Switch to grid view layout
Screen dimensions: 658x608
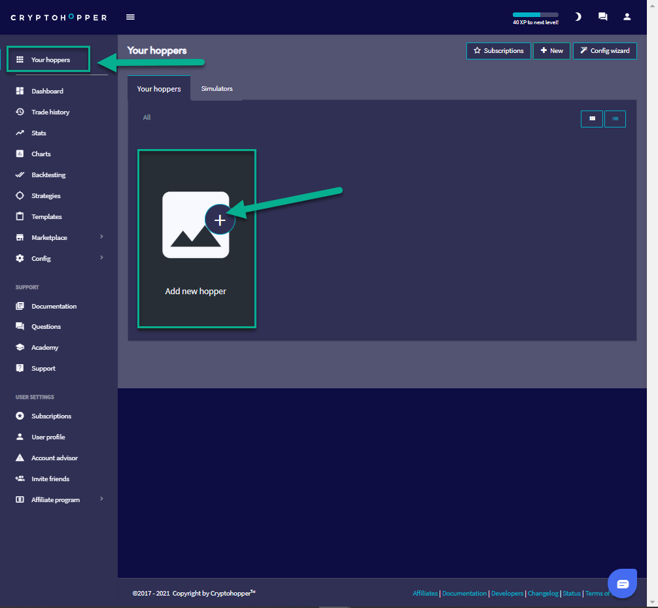tap(592, 119)
